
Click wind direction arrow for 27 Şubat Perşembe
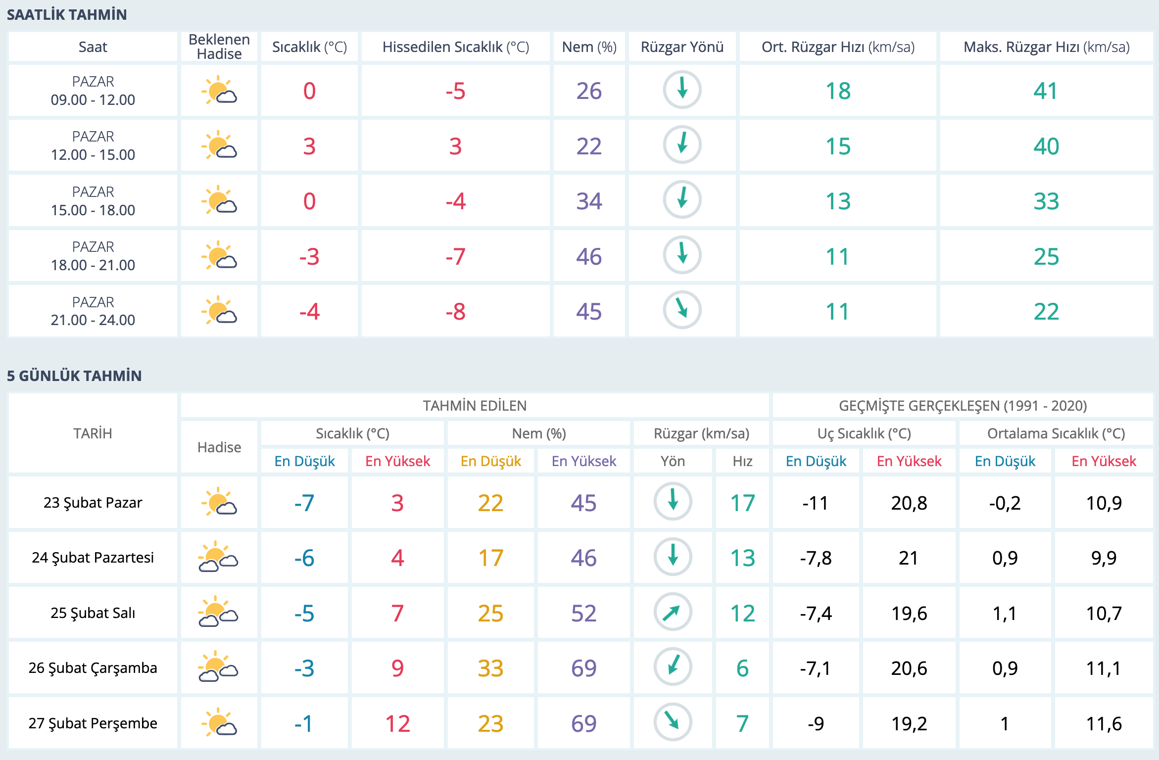tap(673, 722)
